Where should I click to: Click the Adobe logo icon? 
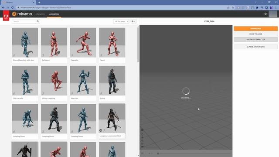point(6,16)
